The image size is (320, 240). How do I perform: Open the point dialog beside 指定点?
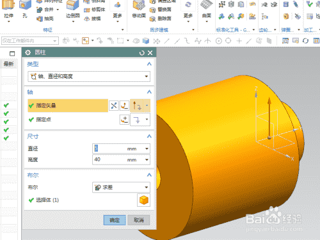(x=124, y=120)
